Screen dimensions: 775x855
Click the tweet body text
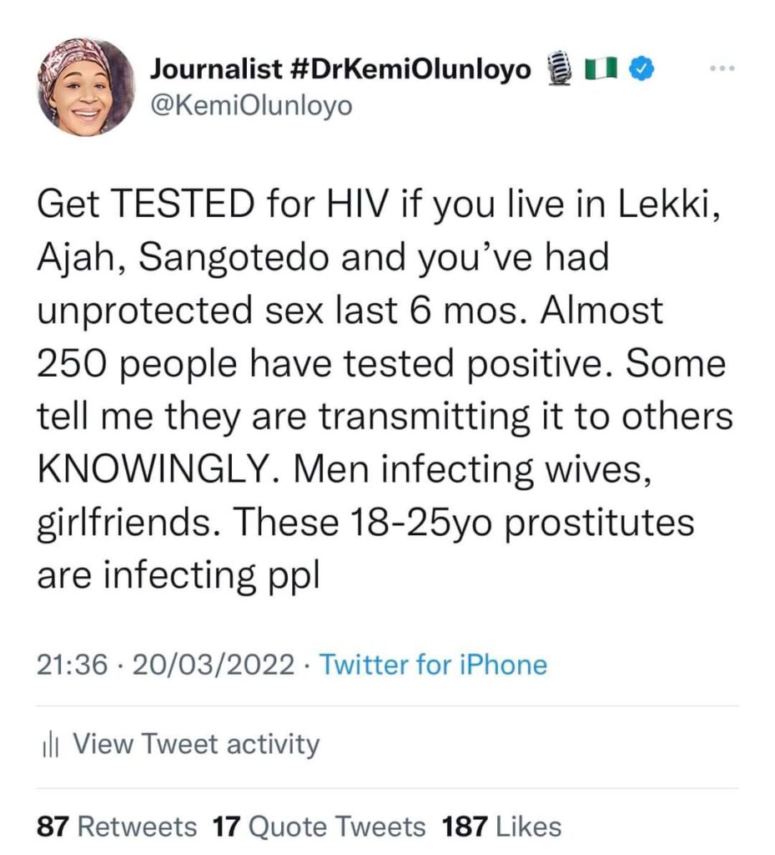pyautogui.click(x=385, y=390)
